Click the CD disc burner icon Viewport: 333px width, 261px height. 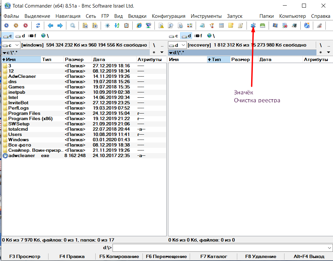pyautogui.click(x=307, y=26)
